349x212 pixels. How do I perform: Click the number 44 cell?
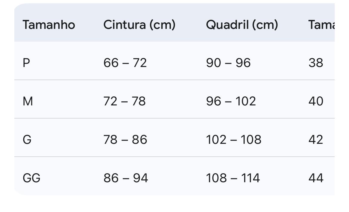[316, 178]
